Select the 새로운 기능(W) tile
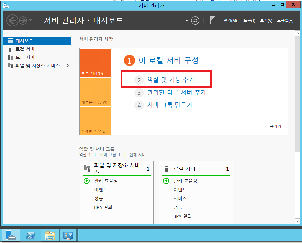 coord(95,92)
